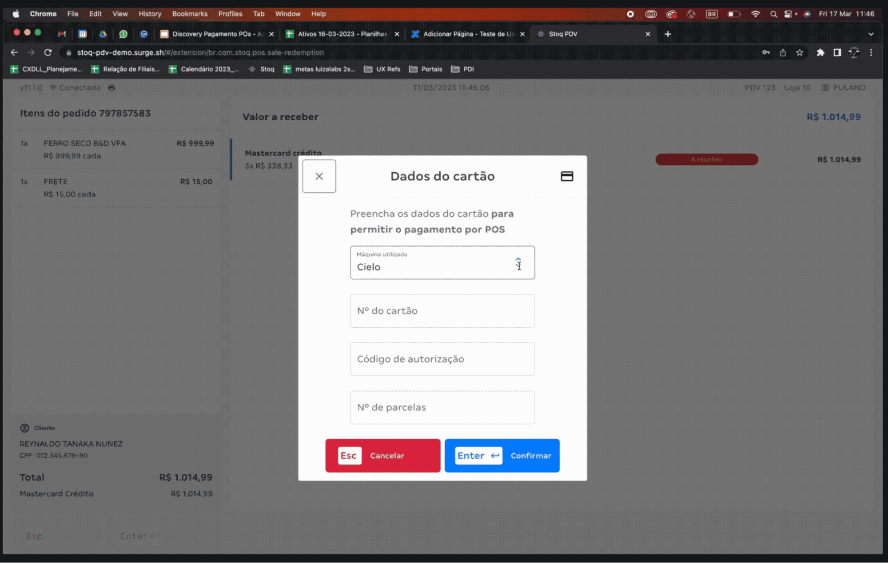Click the browser forward arrow
This screenshot has height=563, width=888.
31,52
